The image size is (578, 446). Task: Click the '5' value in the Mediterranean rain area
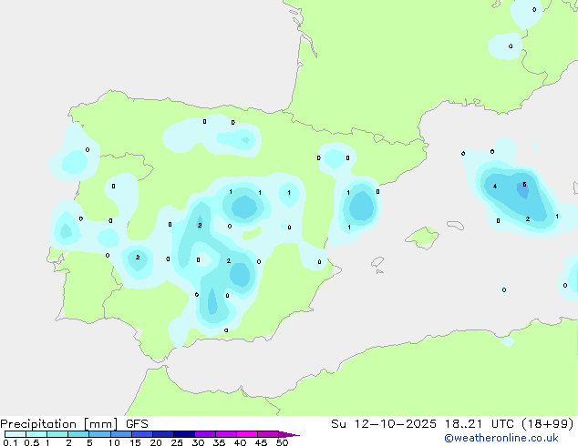[524, 185]
